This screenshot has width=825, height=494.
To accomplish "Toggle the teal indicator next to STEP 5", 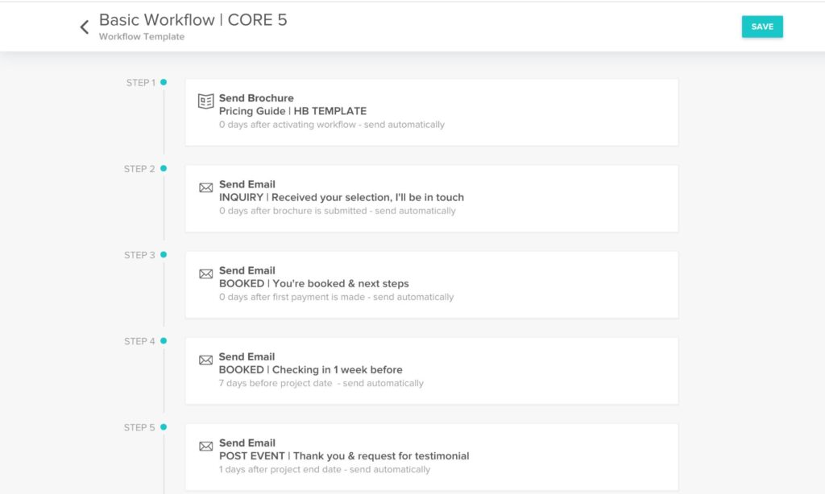I will (164, 427).
